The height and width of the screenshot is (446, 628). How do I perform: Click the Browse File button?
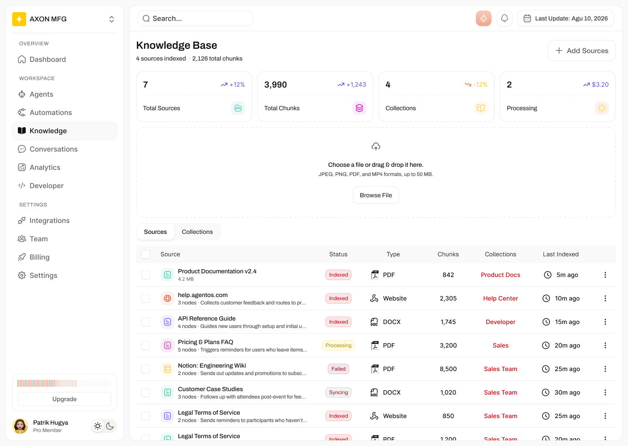tap(376, 195)
